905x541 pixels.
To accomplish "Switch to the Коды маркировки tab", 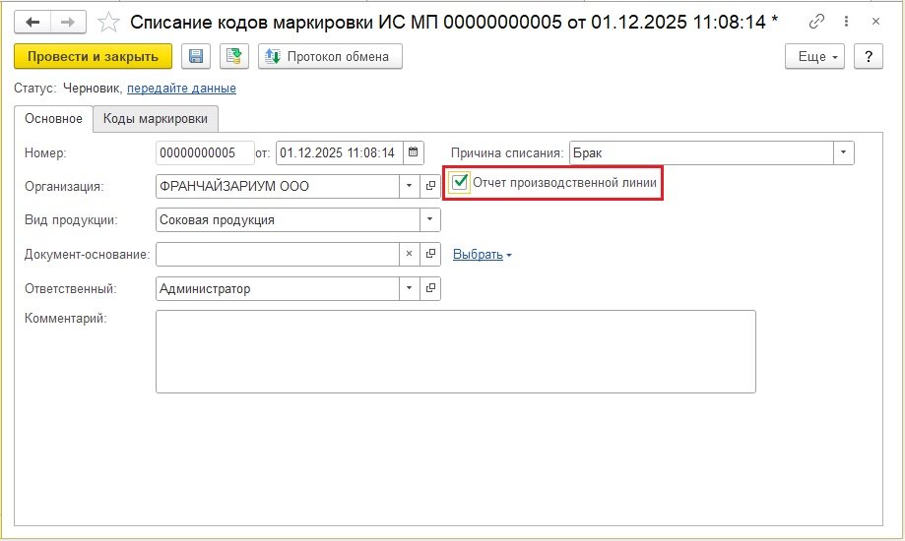I will [156, 118].
